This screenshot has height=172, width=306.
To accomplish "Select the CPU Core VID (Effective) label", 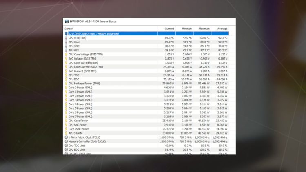I will pyautogui.click(x=83, y=63).
